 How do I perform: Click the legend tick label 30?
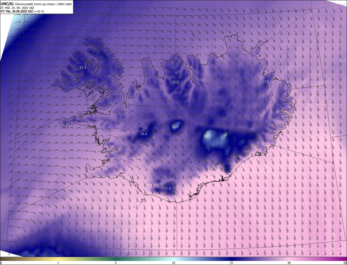click(289, 263)
